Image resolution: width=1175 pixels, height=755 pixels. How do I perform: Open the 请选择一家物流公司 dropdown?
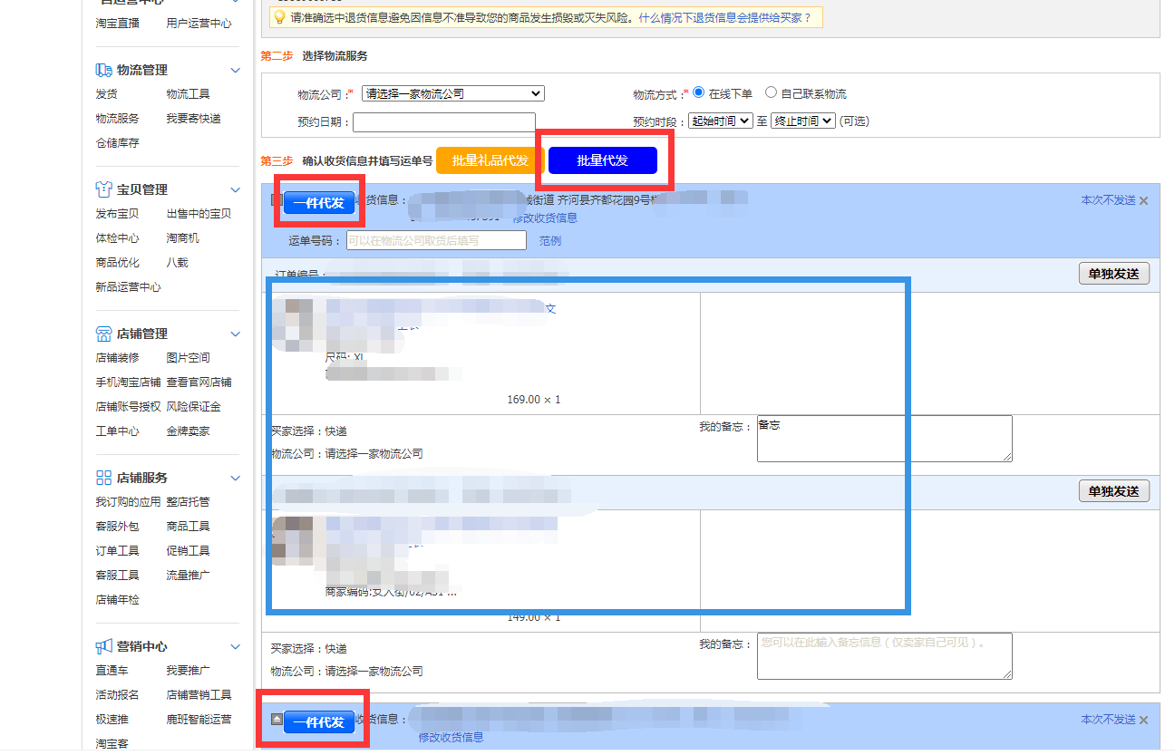[x=452, y=93]
